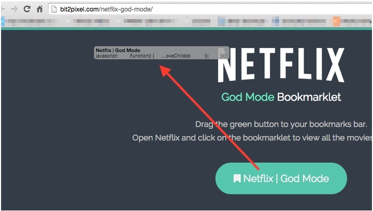Image resolution: width=373 pixels, height=211 pixels.
Task: Open the light blue favicon bookmark
Action: click(221, 21)
